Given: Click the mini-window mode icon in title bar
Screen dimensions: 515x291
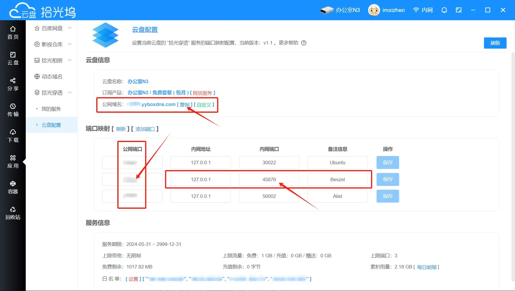Looking at the screenshot, I should [x=459, y=10].
